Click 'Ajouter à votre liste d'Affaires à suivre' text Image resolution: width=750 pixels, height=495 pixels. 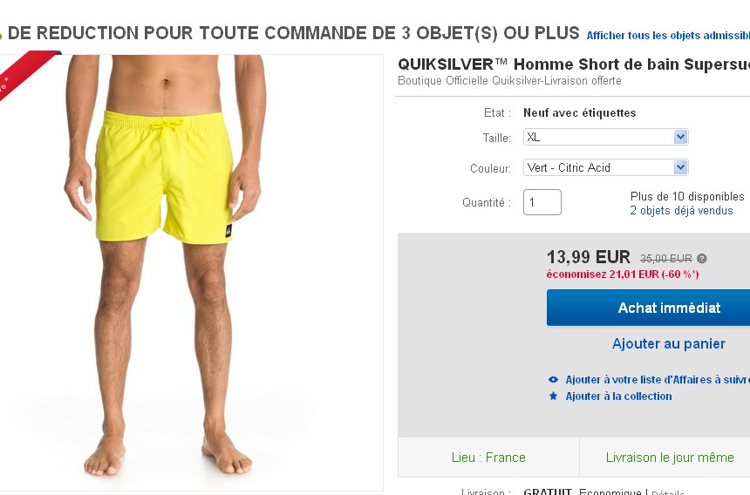pos(657,380)
